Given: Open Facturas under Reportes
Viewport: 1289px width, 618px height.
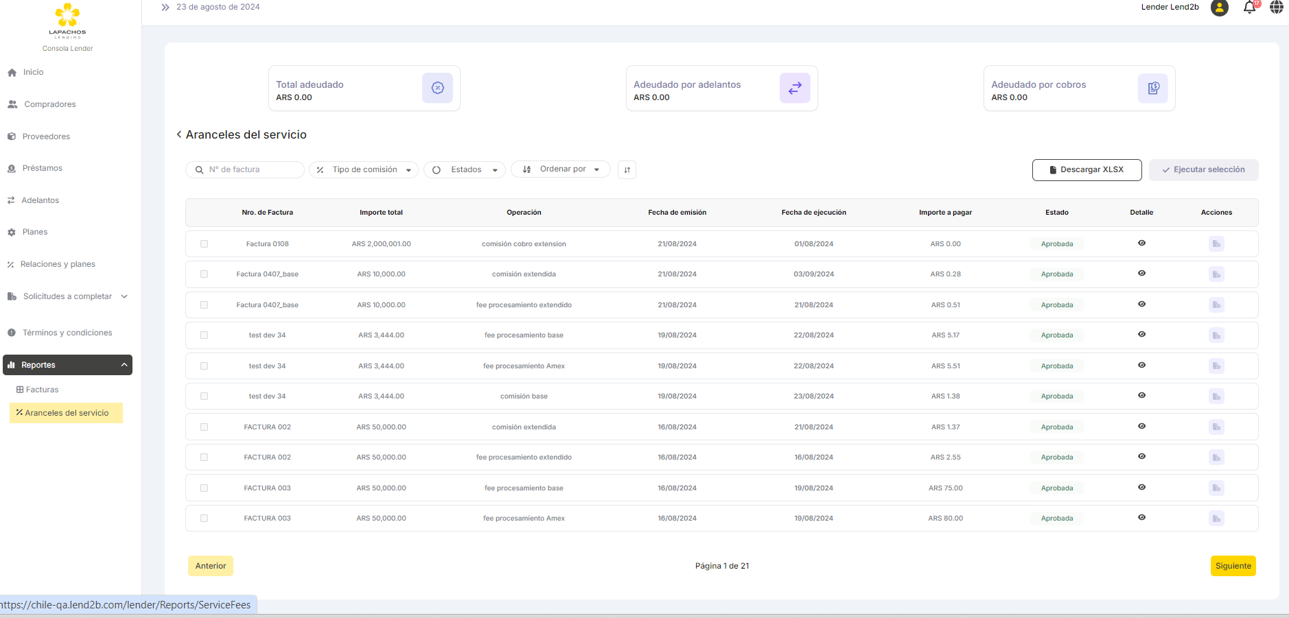Looking at the screenshot, I should click(x=42, y=390).
